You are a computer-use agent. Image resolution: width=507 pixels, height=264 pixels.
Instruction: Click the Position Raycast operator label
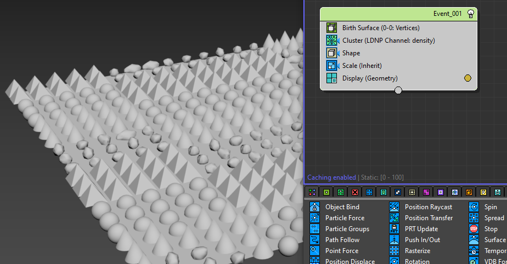428,207
